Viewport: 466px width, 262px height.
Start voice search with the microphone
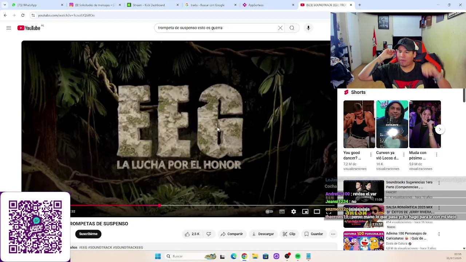click(308, 28)
